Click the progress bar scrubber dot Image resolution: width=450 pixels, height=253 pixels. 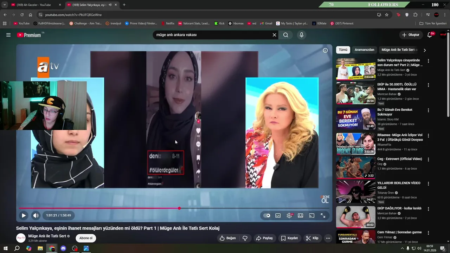point(179,208)
